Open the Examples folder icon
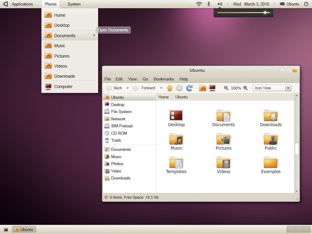The width and height of the screenshot is (312, 234). click(270, 163)
